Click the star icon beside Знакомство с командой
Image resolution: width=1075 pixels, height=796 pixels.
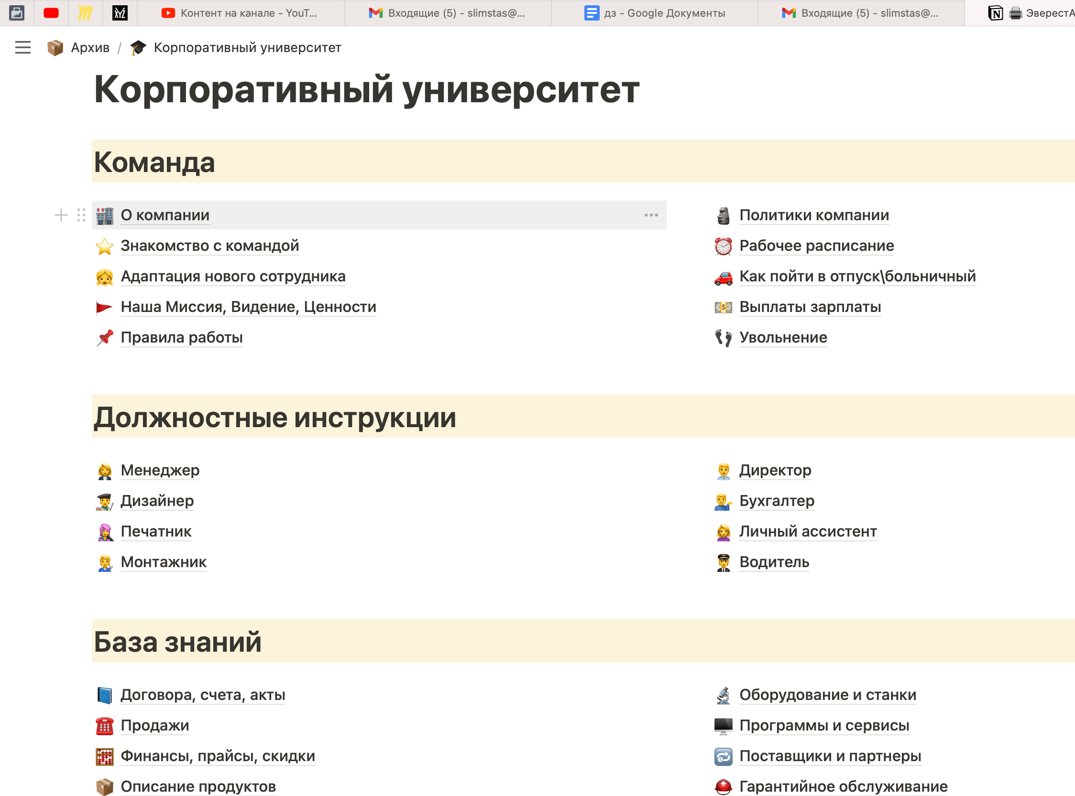click(104, 246)
